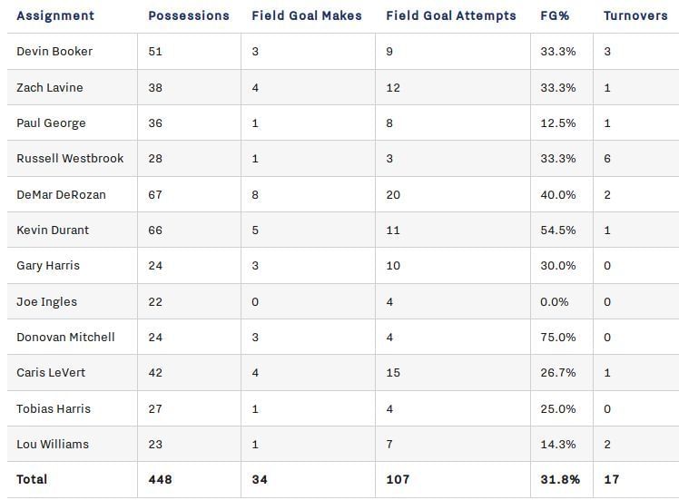This screenshot has height=500, width=679.
Task: Select the Devin Booker name cell
Action: tap(54, 52)
